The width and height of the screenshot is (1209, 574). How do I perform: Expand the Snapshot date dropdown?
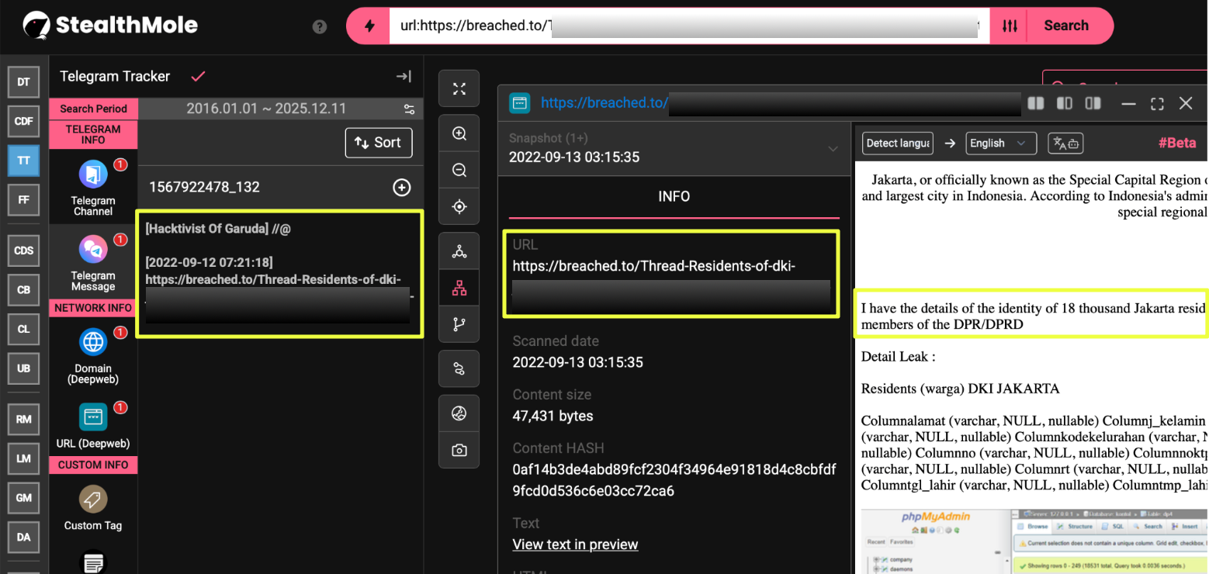833,148
